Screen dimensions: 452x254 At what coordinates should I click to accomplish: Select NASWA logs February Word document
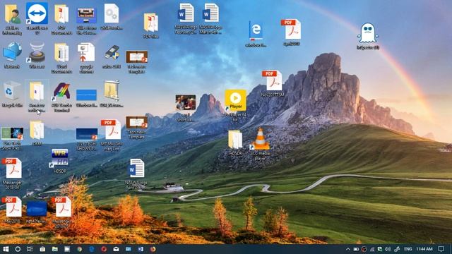(x=186, y=13)
